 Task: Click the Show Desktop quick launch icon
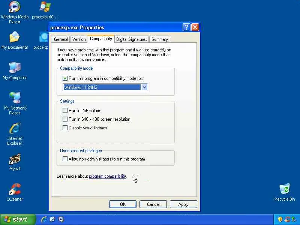point(52,219)
